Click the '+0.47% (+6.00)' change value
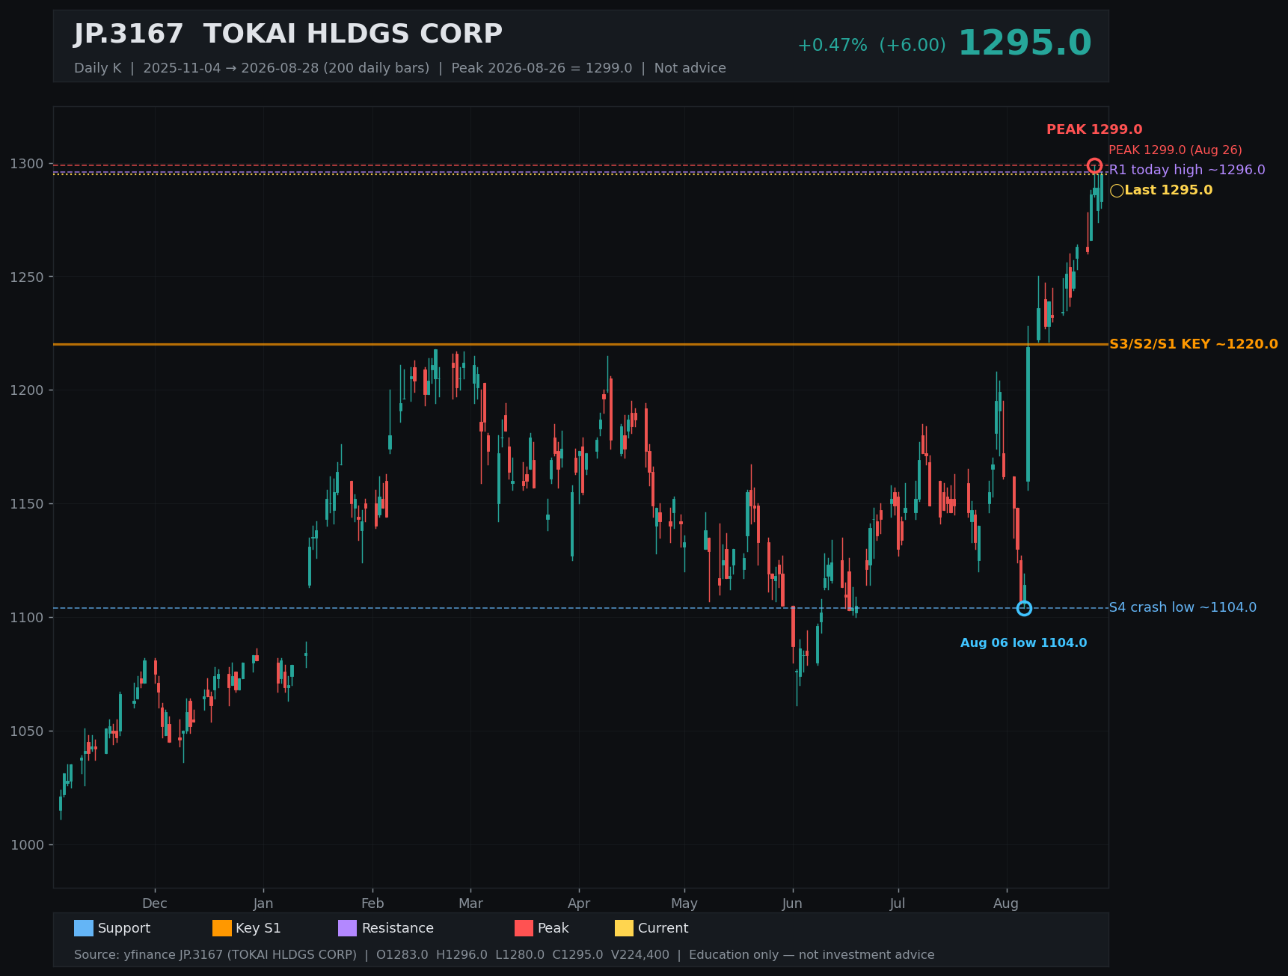 (871, 46)
